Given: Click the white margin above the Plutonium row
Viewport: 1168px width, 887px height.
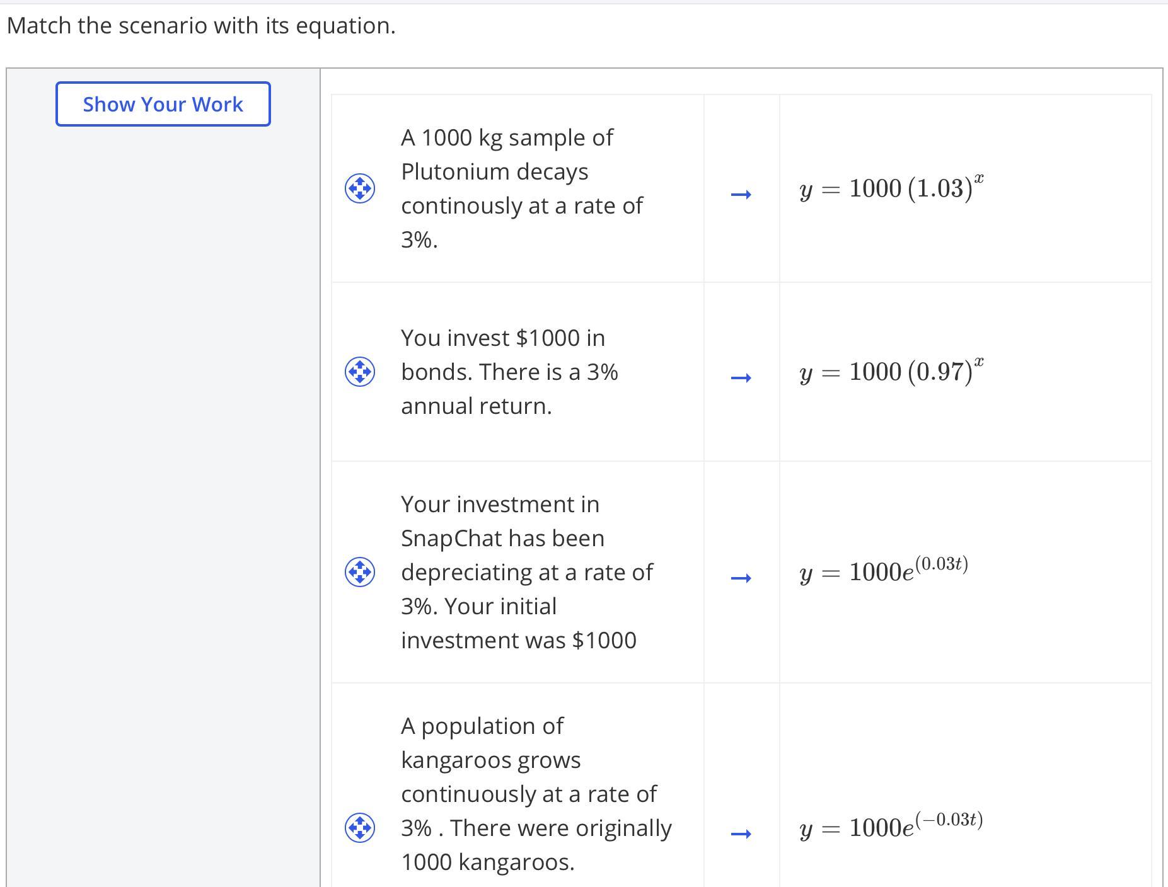Looking at the screenshot, I should tap(741, 81).
